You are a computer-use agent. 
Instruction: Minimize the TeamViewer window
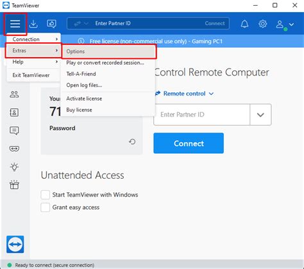point(255,5)
